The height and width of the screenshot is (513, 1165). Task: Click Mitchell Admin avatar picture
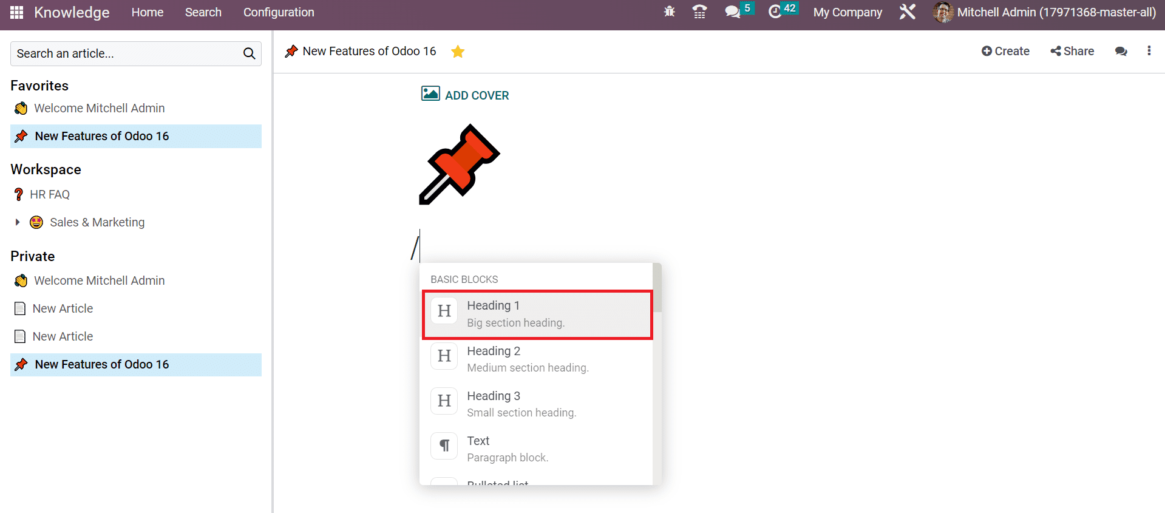coord(943,12)
